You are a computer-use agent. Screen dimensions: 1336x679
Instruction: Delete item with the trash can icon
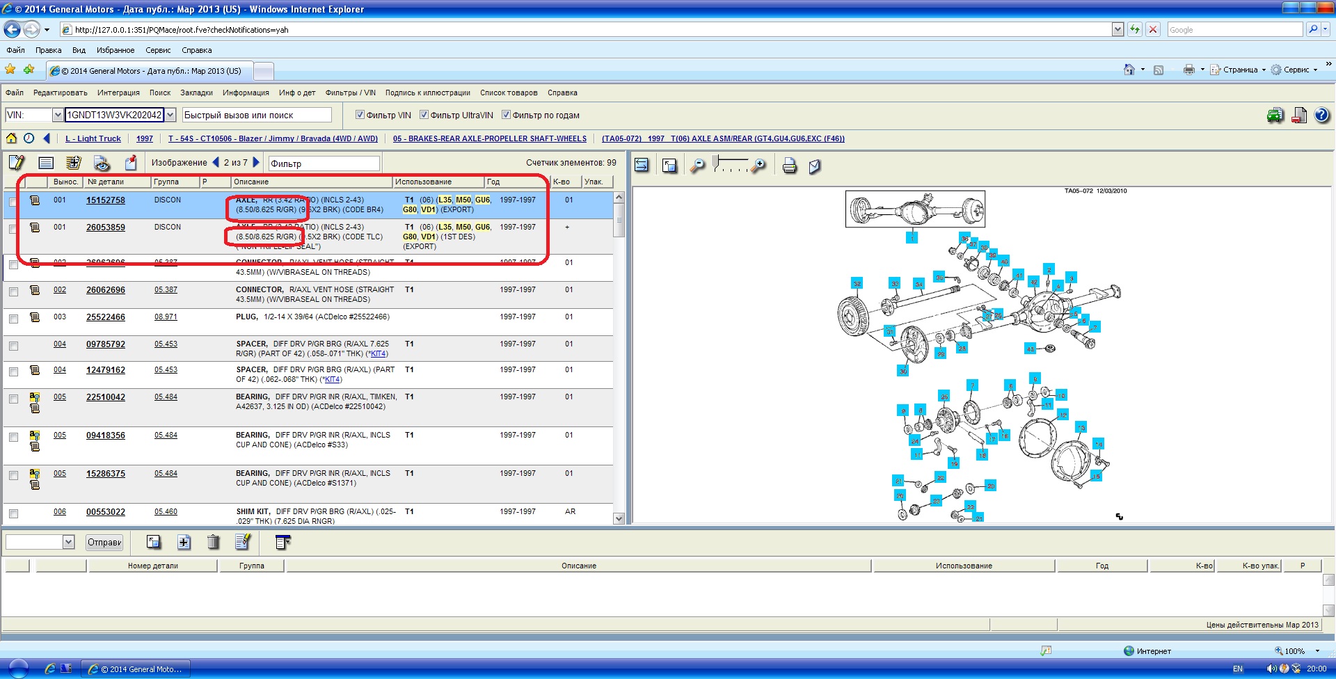pyautogui.click(x=213, y=542)
